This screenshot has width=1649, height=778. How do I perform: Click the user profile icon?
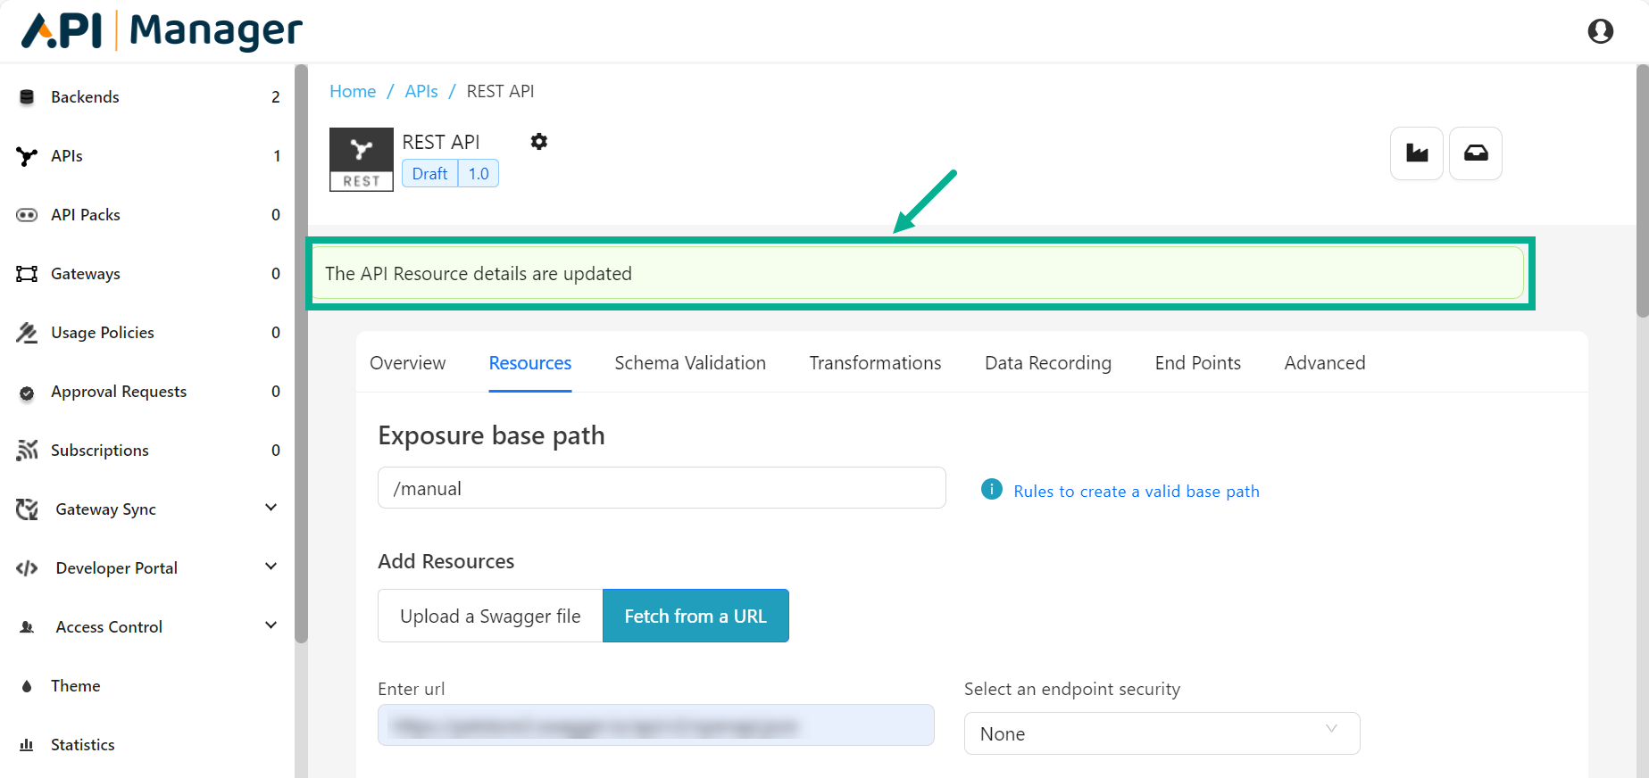[1600, 31]
